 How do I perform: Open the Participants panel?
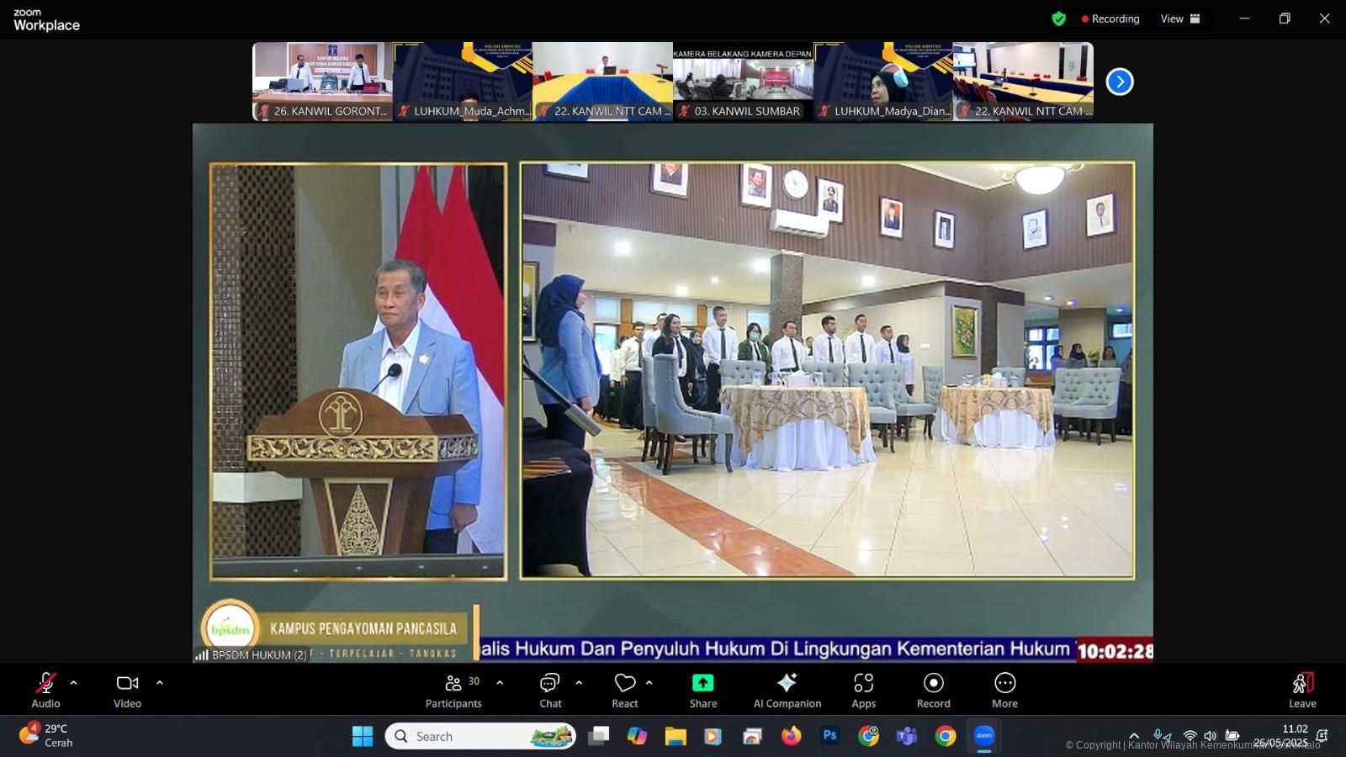click(x=453, y=690)
